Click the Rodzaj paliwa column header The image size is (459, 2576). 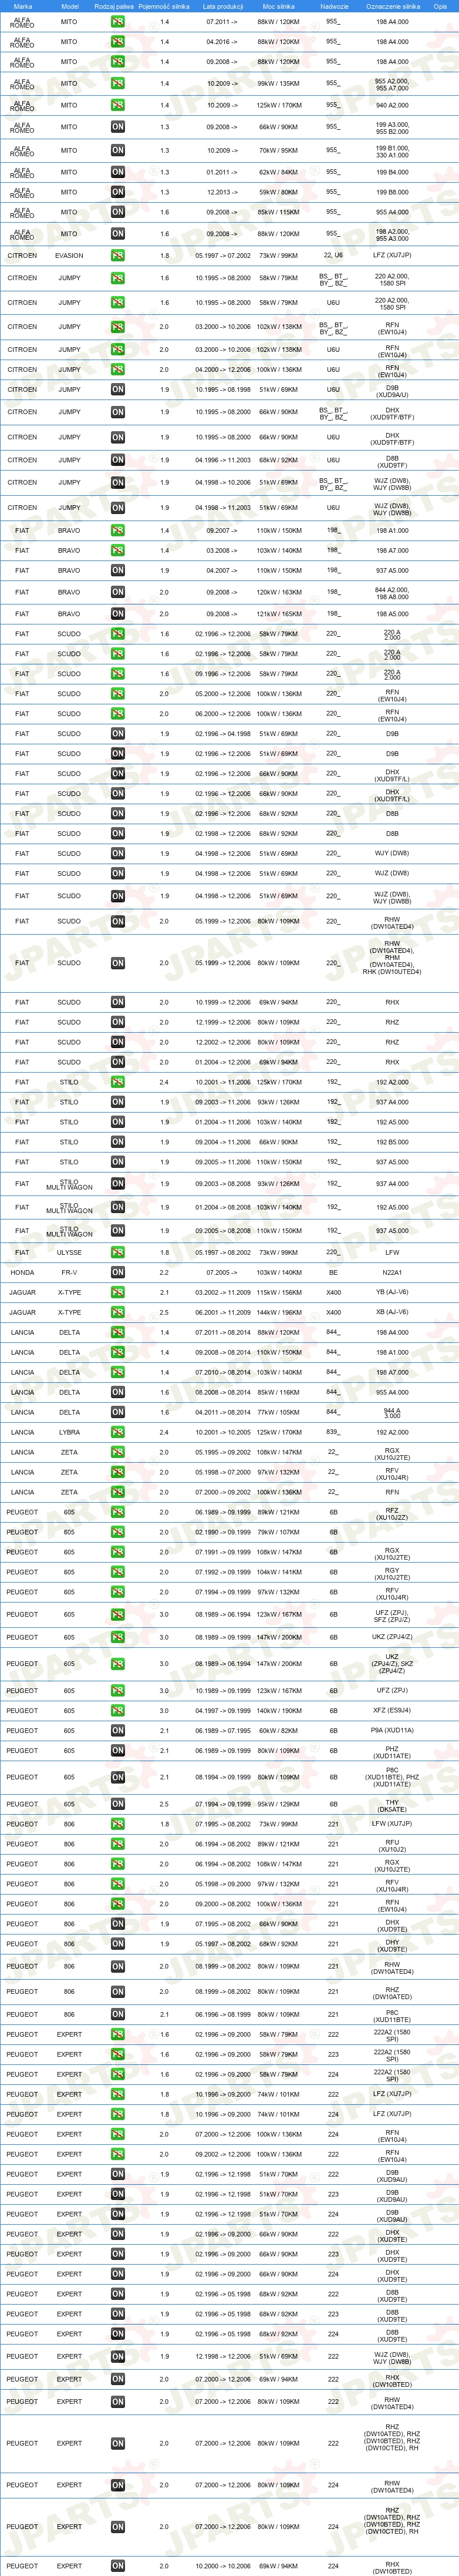(x=114, y=6)
